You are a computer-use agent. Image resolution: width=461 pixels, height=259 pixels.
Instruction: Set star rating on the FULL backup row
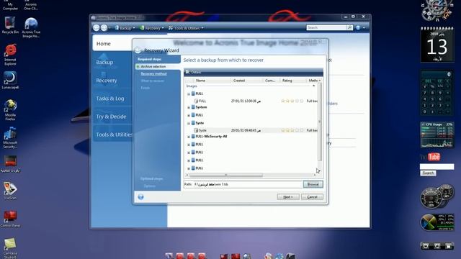click(x=292, y=101)
